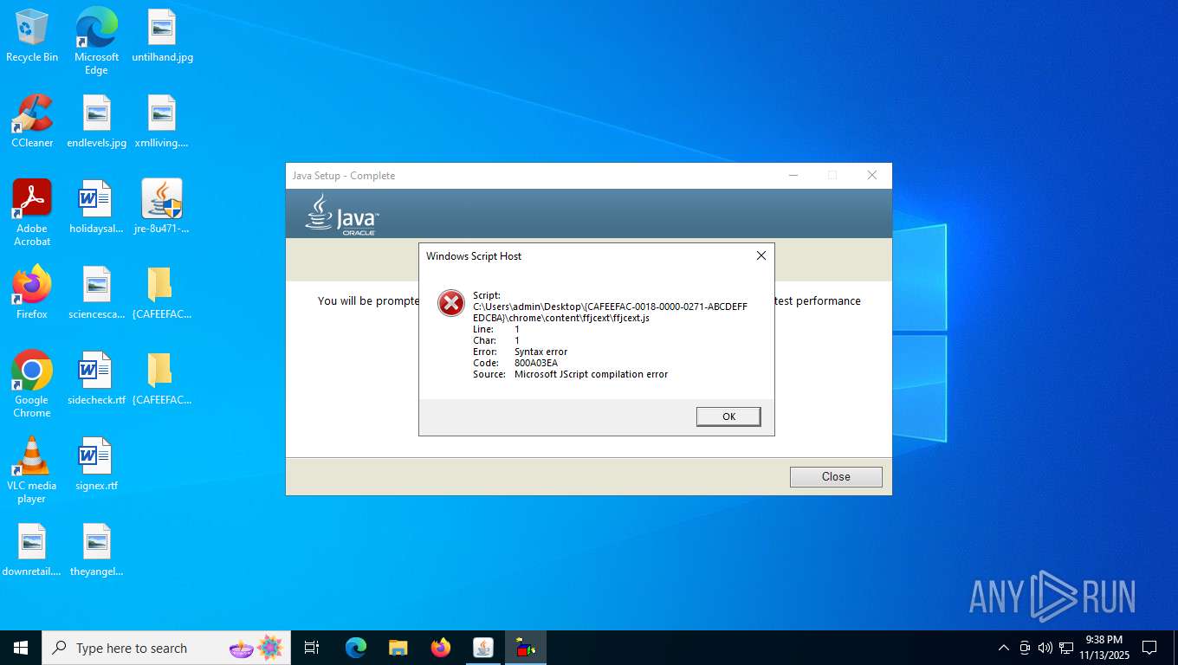This screenshot has width=1178, height=665.
Task: Select the holidaysal Word document icon
Action: click(96, 207)
